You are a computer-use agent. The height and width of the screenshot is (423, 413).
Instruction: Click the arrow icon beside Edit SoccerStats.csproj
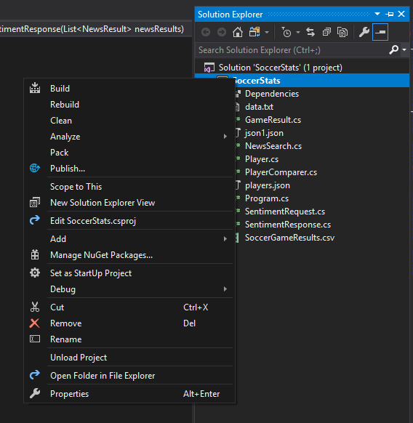35,220
